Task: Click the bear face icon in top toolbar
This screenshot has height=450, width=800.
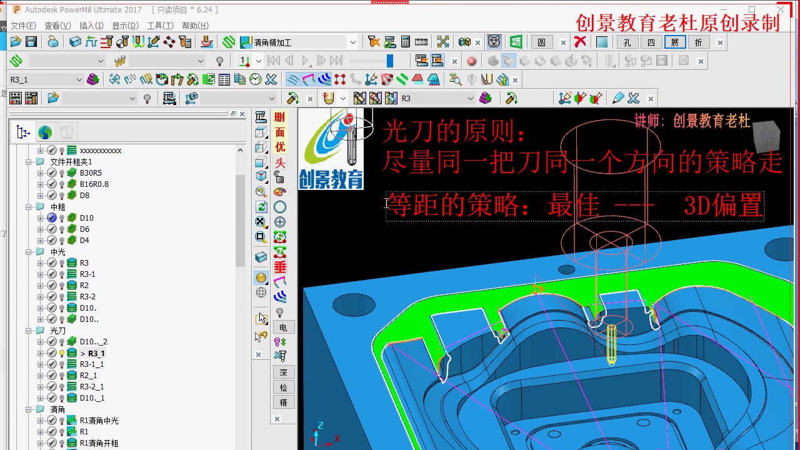Action: pos(494,42)
